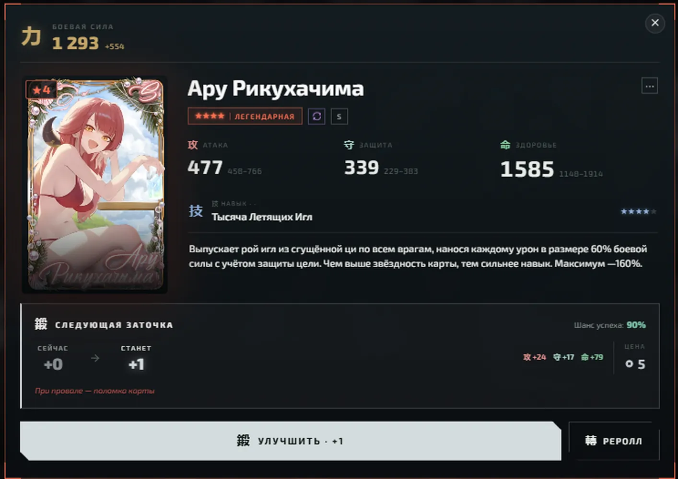The height and width of the screenshot is (479, 678).
Task: Click the 90% success chance value
Action: [x=636, y=325]
